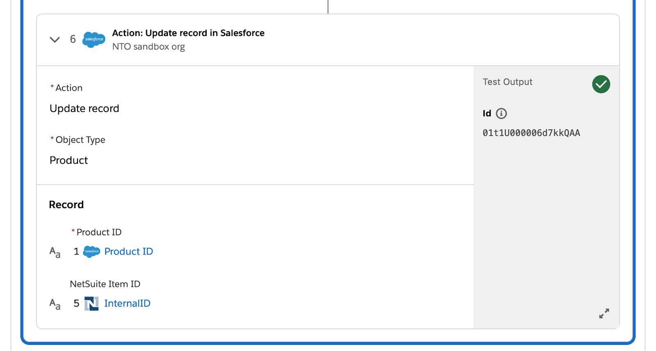Click the small Salesforce icon next to Product ID
656x351 pixels.
click(91, 251)
